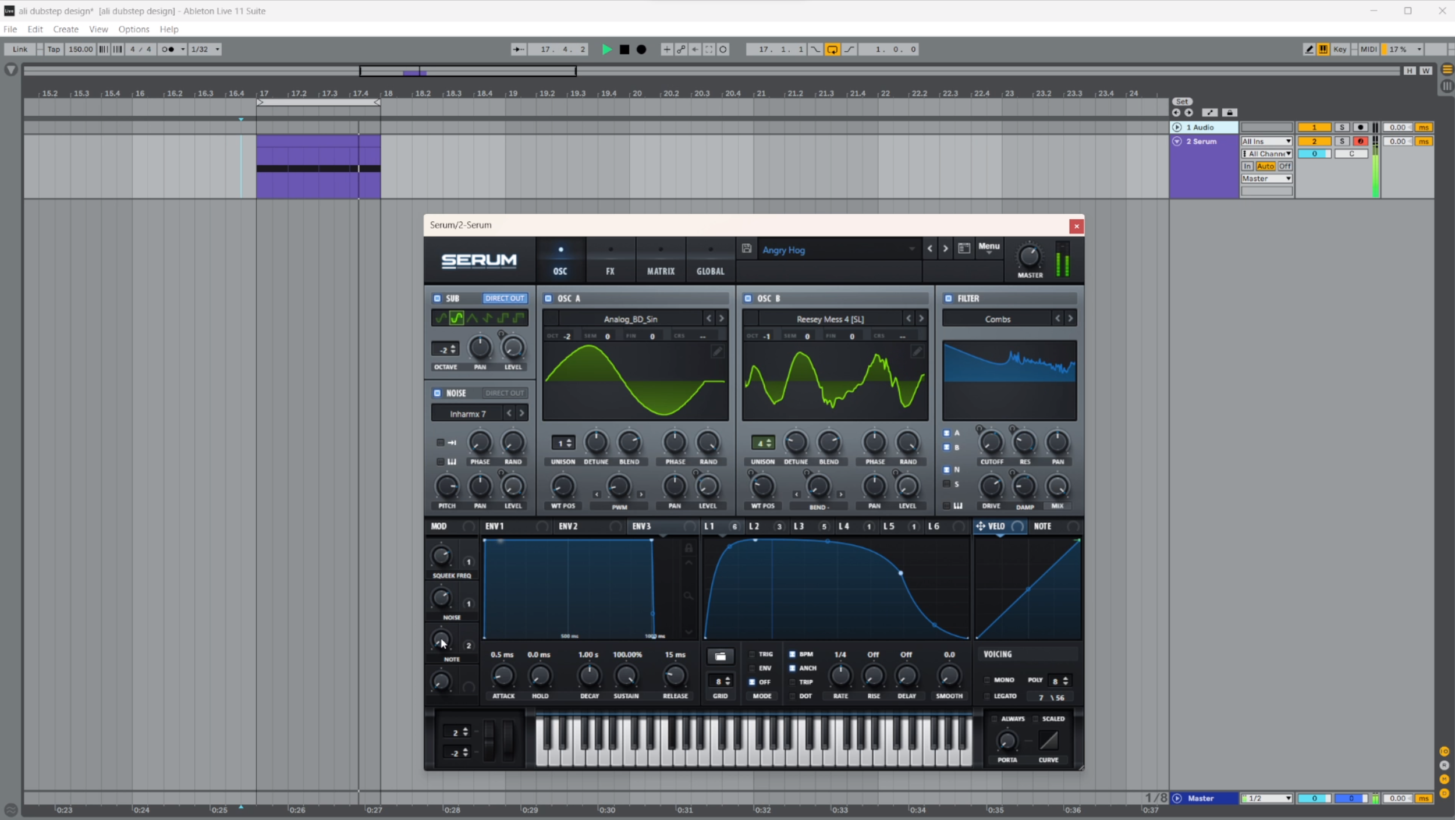1455x820 pixels.
Task: Toggle the NOISE oscillator enable box
Action: [437, 393]
